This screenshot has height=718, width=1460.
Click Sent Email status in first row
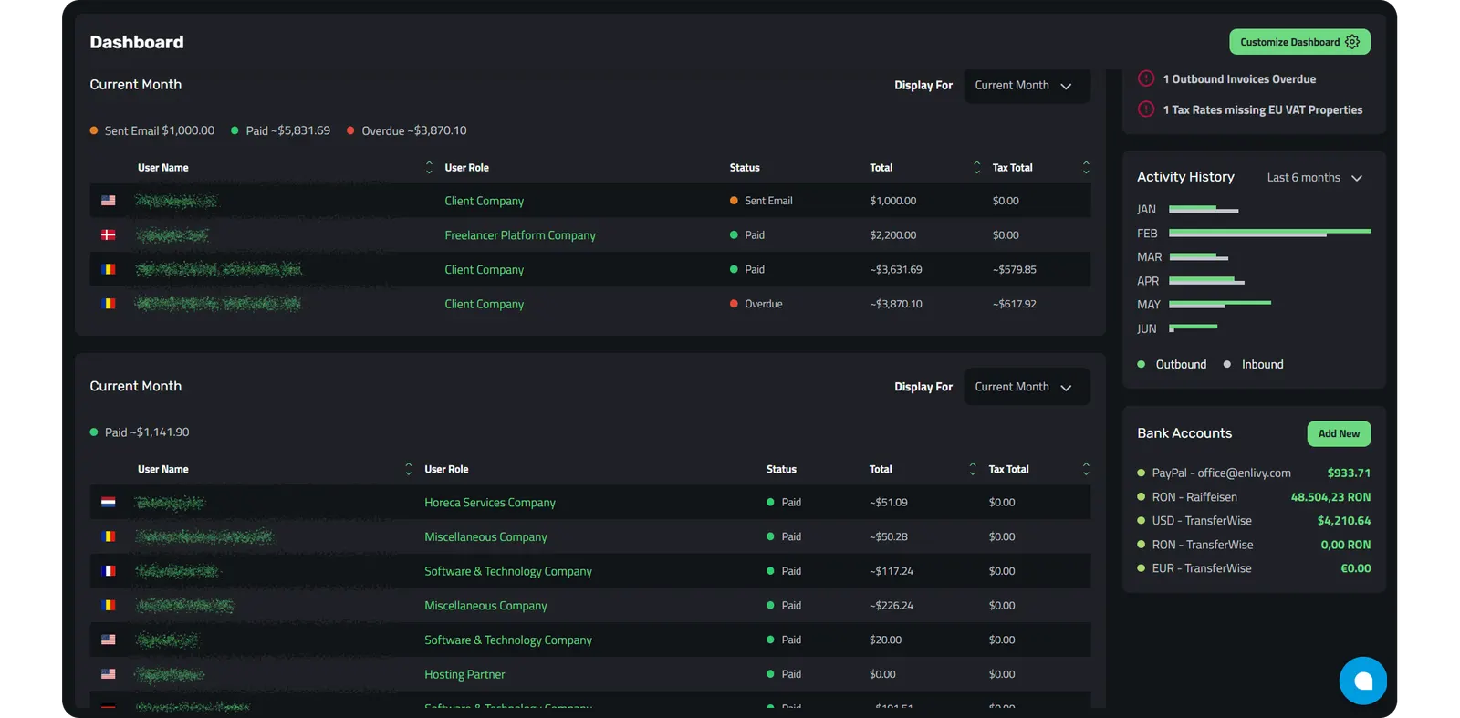click(761, 201)
